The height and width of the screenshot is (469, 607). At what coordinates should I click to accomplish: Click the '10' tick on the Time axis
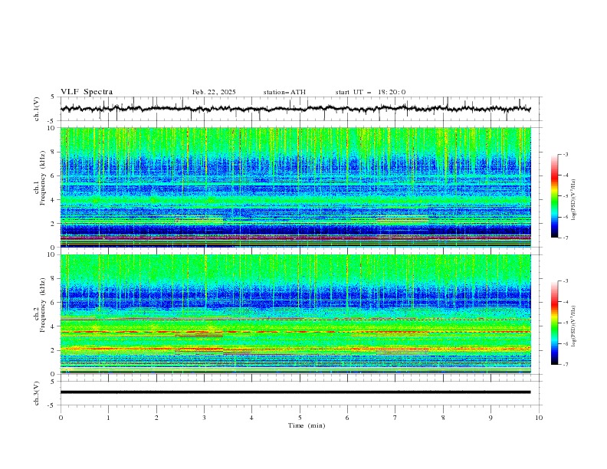coord(539,418)
